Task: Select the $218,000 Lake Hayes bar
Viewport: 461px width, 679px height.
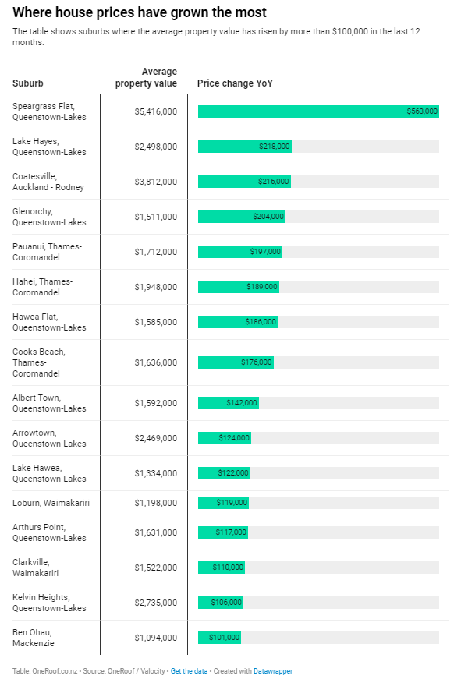Action: pos(245,147)
